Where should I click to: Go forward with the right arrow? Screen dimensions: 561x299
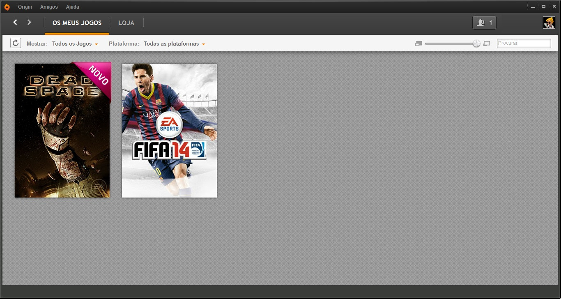click(29, 22)
